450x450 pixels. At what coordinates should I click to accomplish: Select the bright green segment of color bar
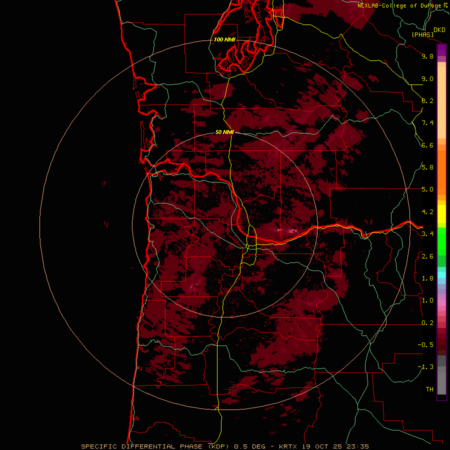tap(441, 241)
